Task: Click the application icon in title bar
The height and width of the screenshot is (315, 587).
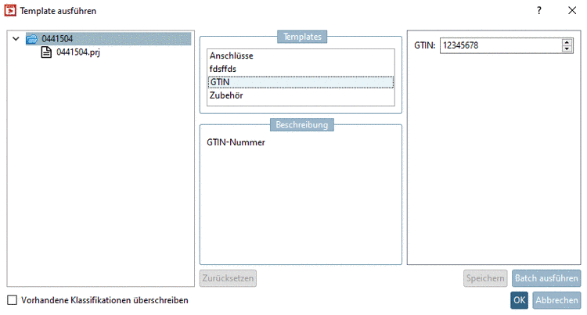Action: 11,11
